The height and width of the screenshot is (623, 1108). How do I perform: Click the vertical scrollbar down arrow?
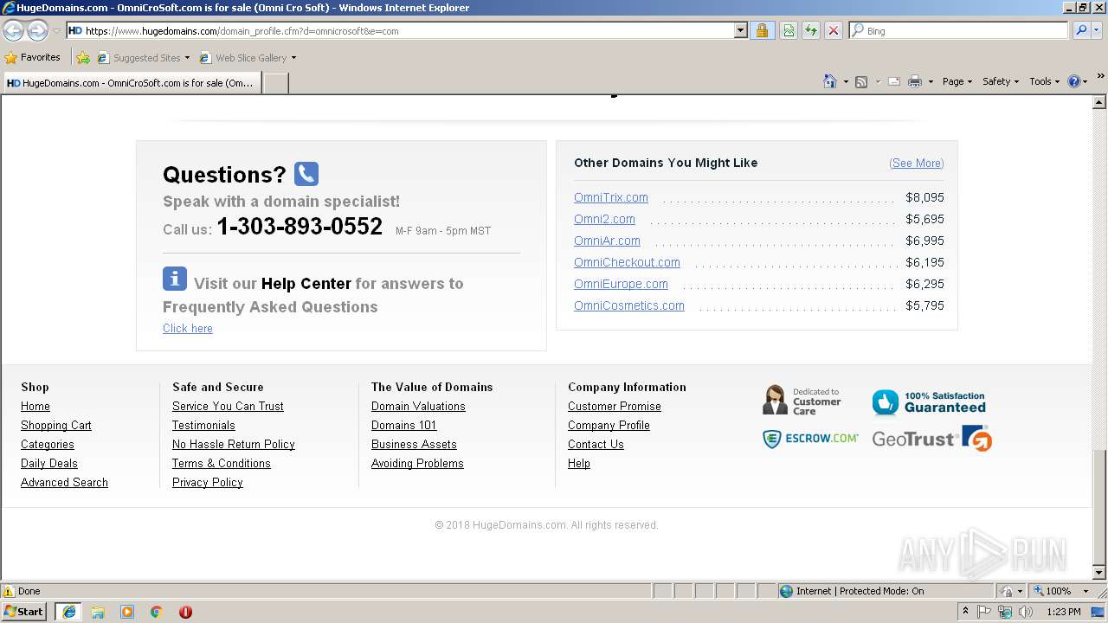click(1100, 572)
